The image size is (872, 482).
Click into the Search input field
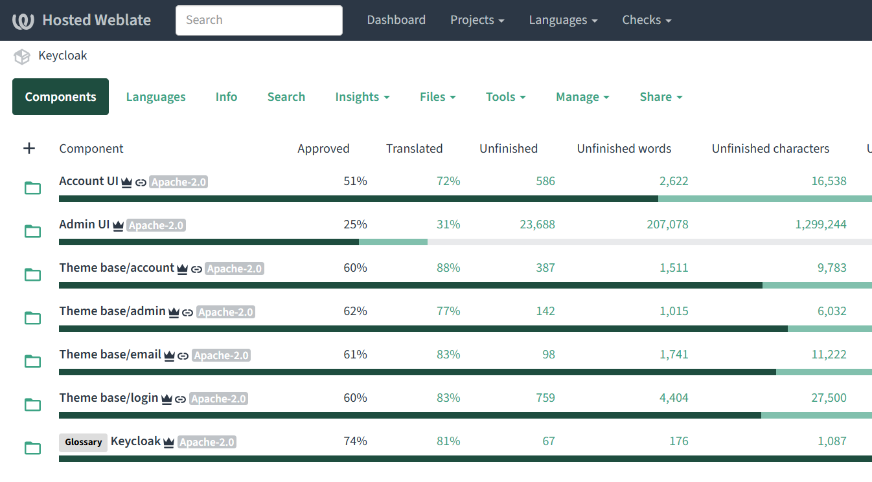point(258,20)
